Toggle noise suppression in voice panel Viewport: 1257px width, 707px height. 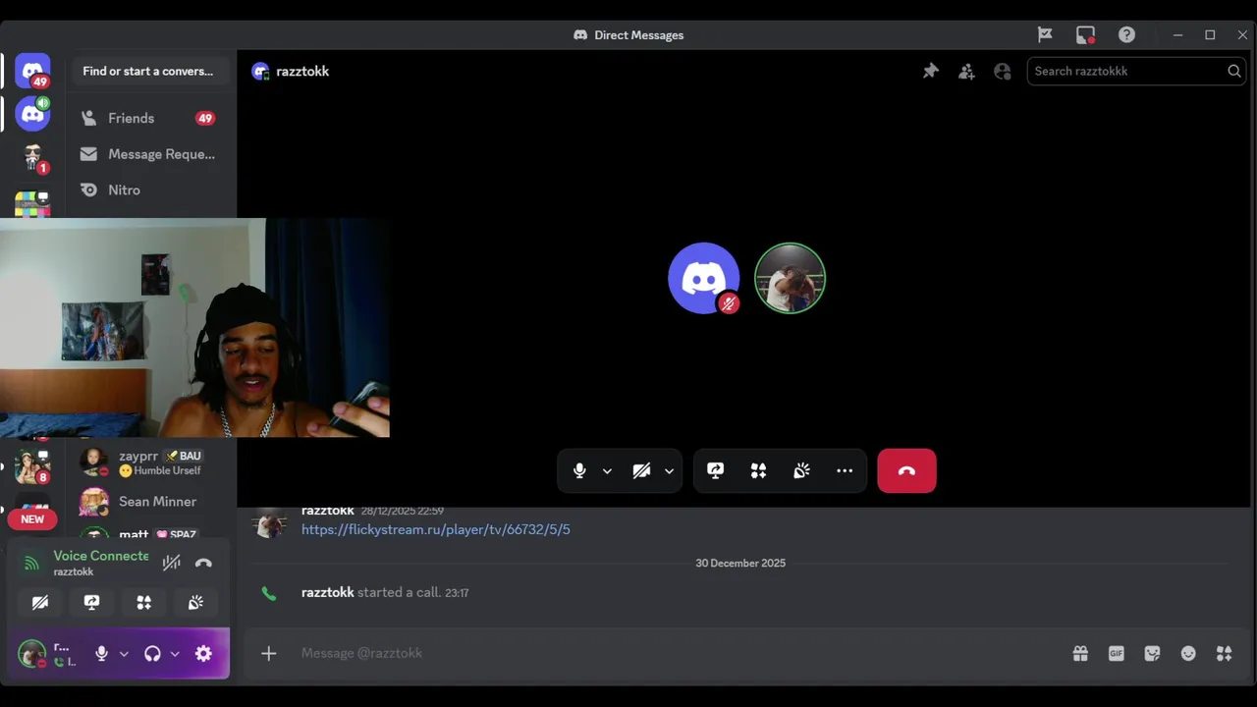[171, 563]
